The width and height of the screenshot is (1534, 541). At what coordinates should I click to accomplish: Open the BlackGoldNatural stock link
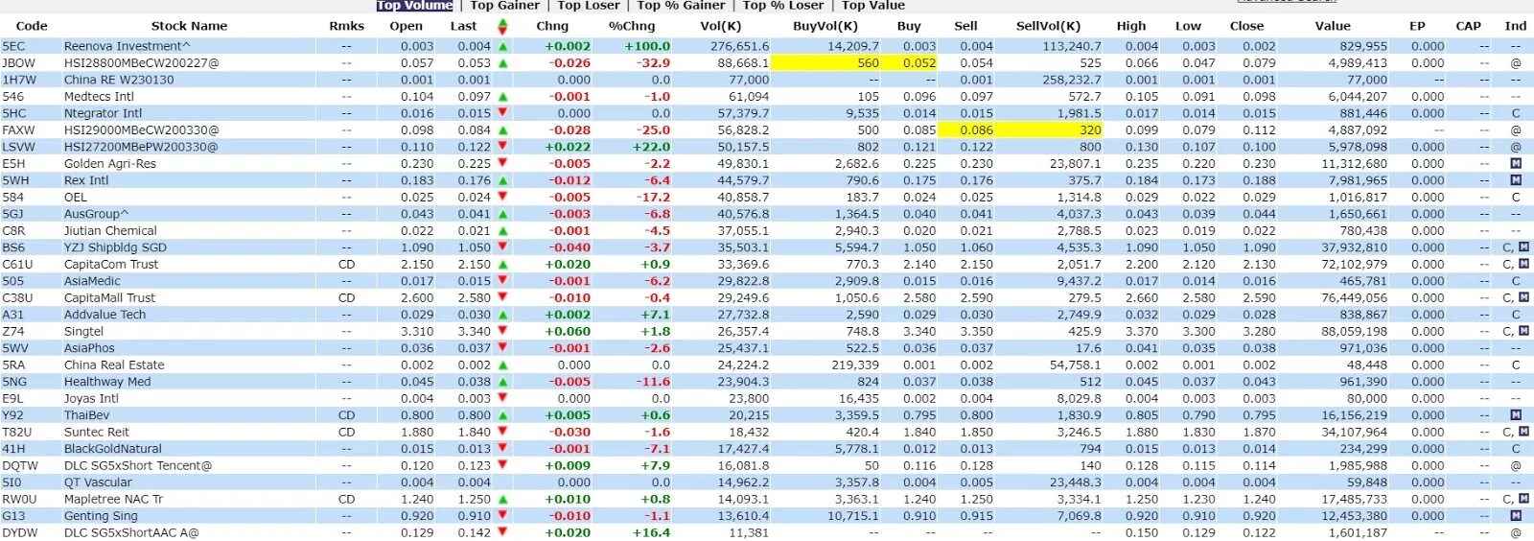(112, 449)
